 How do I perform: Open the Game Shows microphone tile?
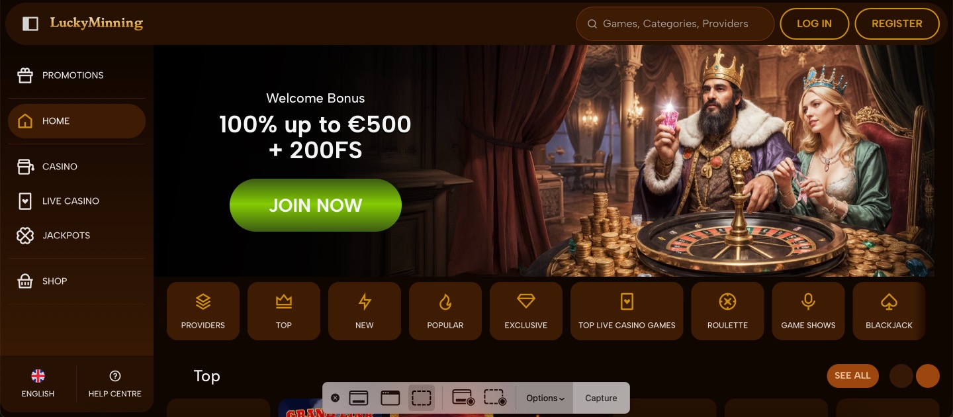808,311
